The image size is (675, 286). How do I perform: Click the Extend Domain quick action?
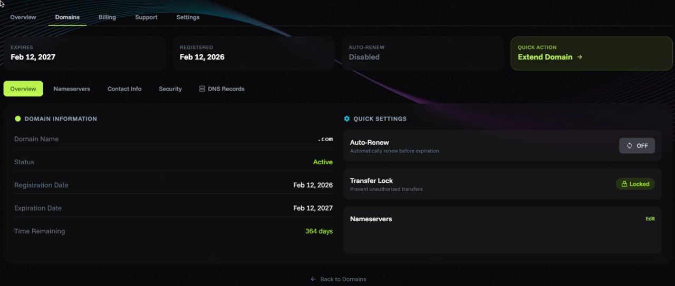(x=591, y=53)
